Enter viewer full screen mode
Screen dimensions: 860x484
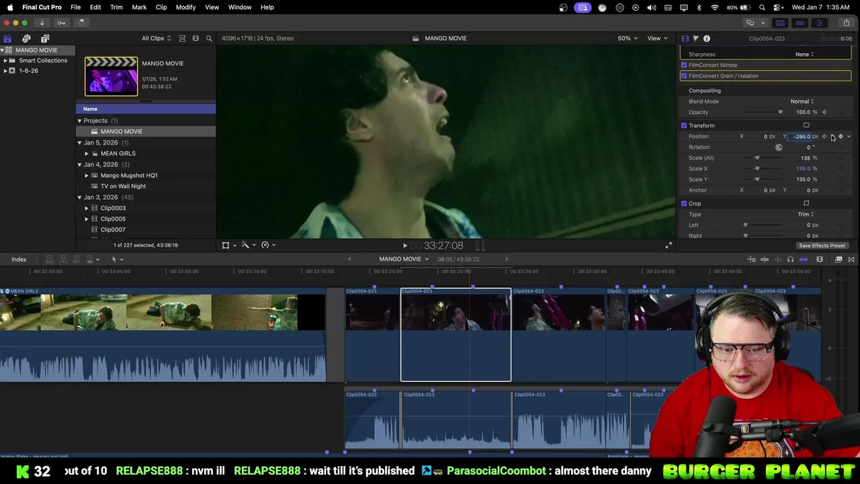click(x=669, y=245)
